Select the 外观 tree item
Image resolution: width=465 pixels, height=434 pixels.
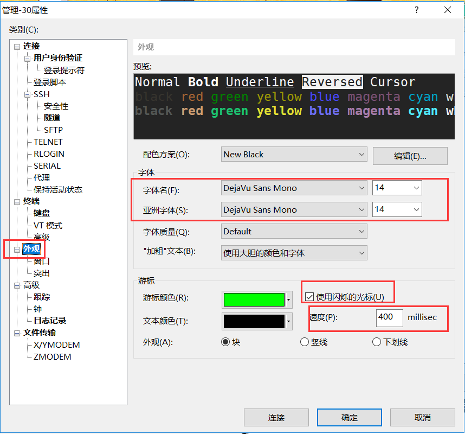point(31,249)
